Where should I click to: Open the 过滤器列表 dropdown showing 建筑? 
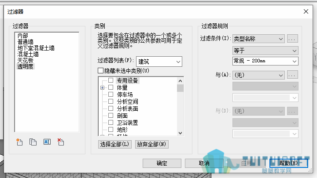click(159, 62)
